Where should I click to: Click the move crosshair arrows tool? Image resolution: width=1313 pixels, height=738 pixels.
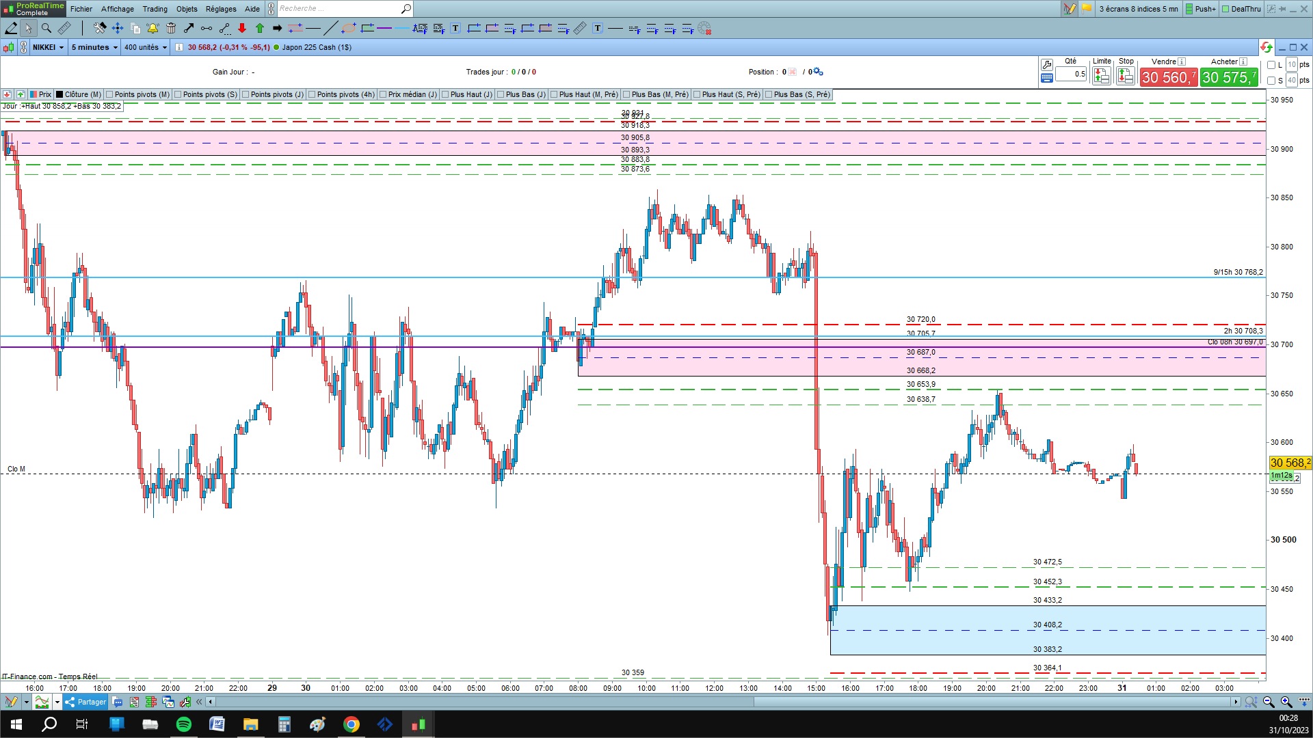[118, 28]
